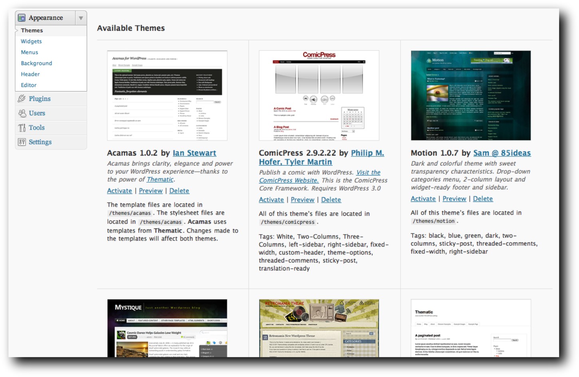Click the Appearance menu icon
The height and width of the screenshot is (377, 579).
pyautogui.click(x=22, y=18)
